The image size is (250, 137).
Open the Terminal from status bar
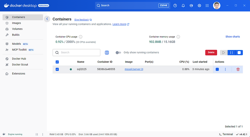pos(226,134)
